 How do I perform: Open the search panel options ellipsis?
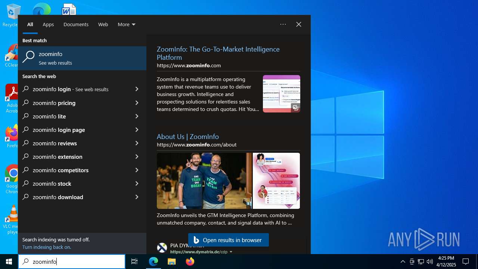(283, 24)
